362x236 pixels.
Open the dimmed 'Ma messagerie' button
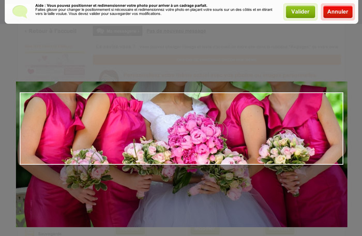[x=117, y=31]
